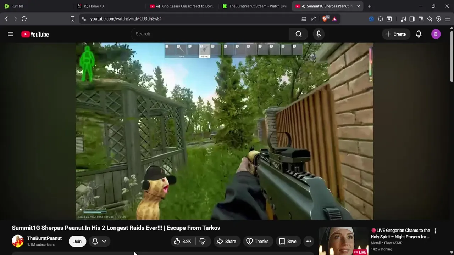Image resolution: width=454 pixels, height=255 pixels.
Task: Click the Thanks button
Action: pyautogui.click(x=258, y=242)
